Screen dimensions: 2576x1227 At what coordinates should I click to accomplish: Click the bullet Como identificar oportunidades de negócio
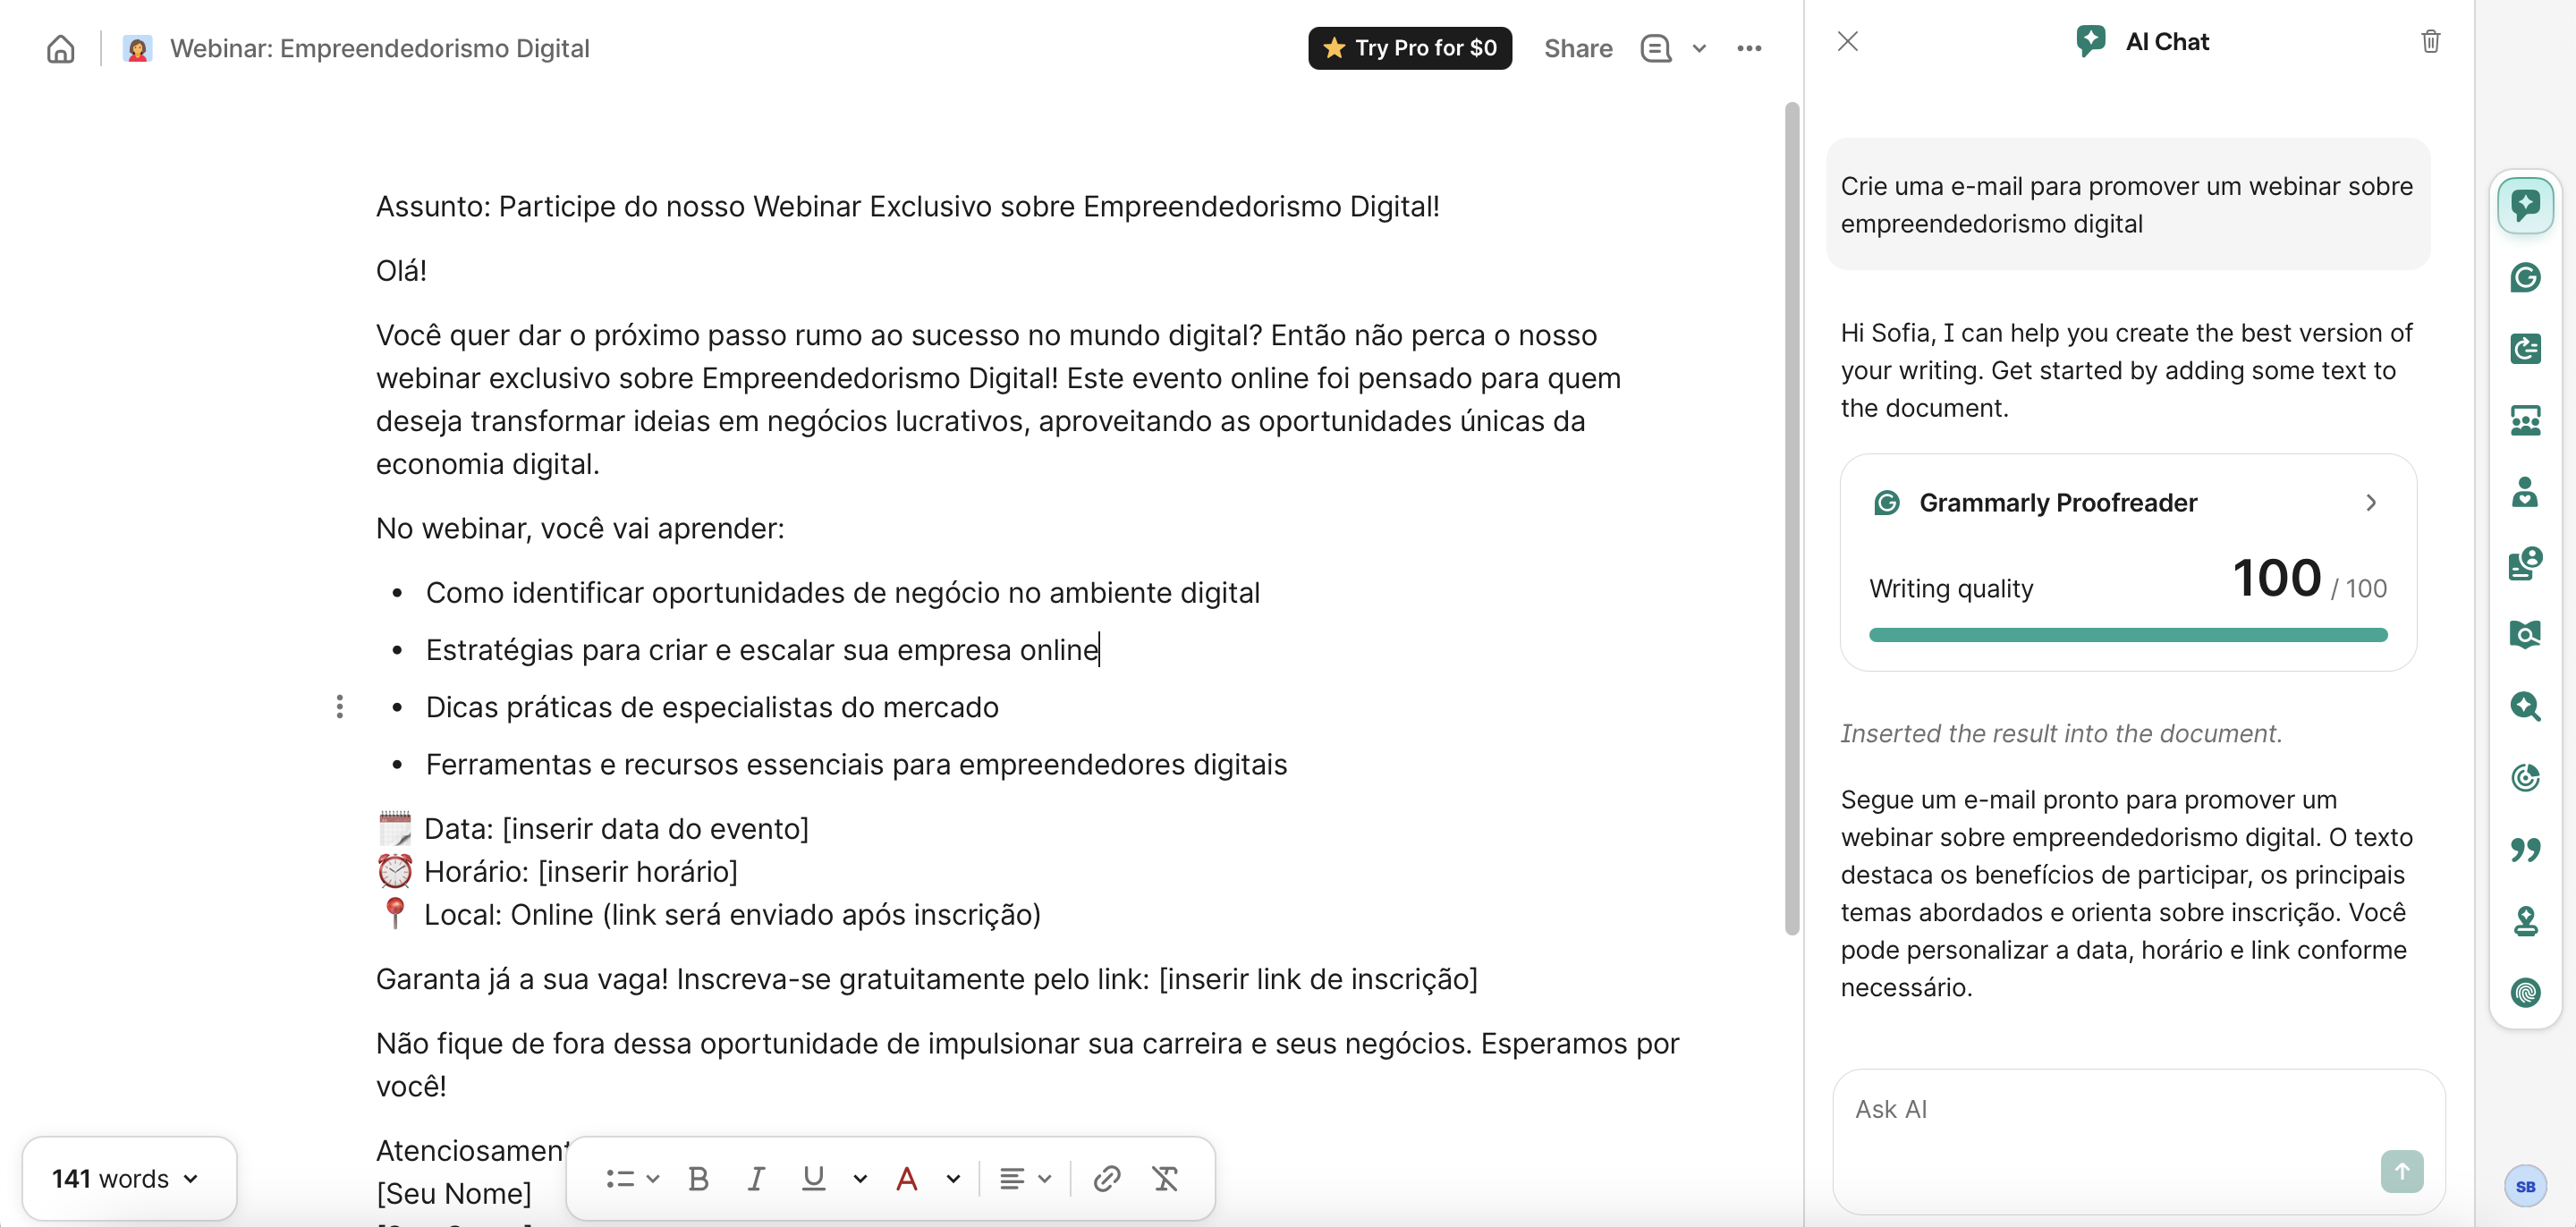click(x=842, y=593)
